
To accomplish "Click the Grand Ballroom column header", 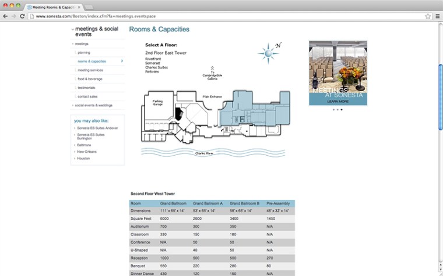I will pyautogui.click(x=173, y=203).
